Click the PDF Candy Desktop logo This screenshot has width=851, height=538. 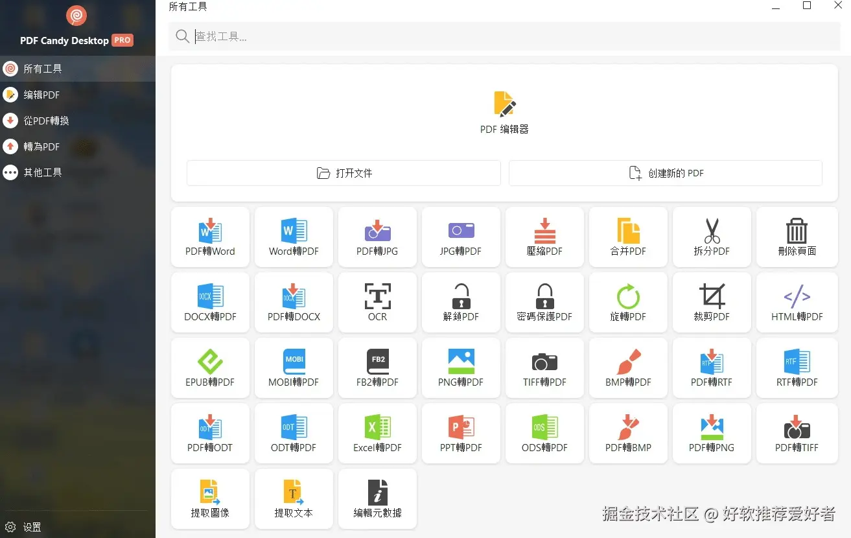(76, 16)
